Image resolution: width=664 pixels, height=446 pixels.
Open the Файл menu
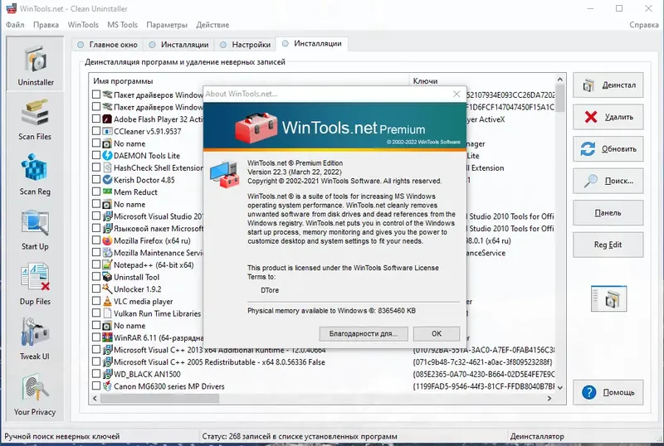[15, 25]
